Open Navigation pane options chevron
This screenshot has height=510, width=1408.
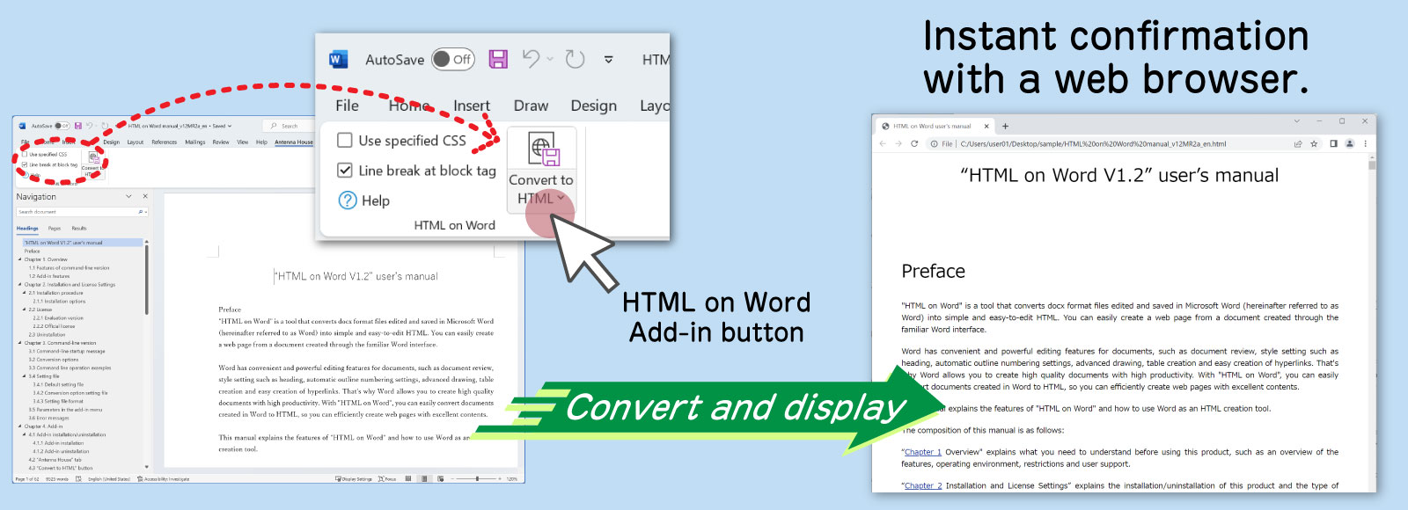pyautogui.click(x=128, y=196)
